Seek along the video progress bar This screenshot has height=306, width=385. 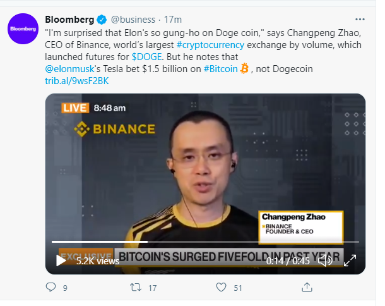coord(205,242)
